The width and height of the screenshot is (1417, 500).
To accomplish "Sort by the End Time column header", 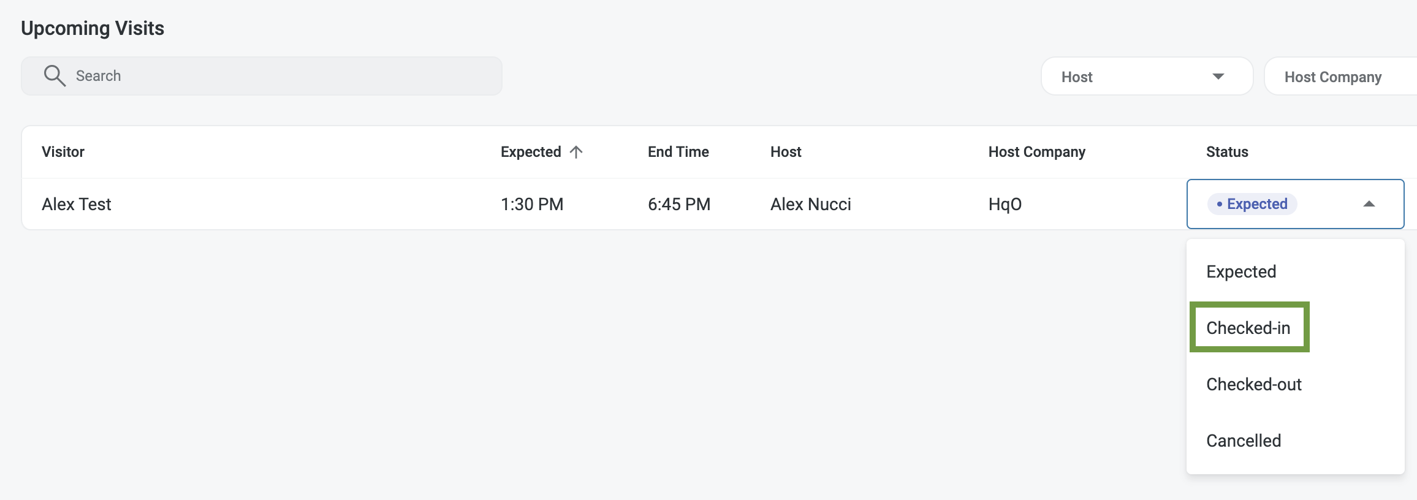I will 678,152.
